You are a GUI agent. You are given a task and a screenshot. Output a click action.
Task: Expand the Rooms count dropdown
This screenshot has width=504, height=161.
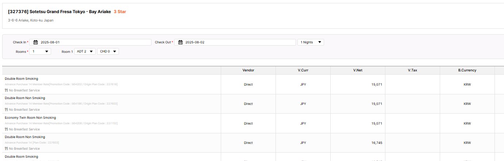tap(40, 51)
